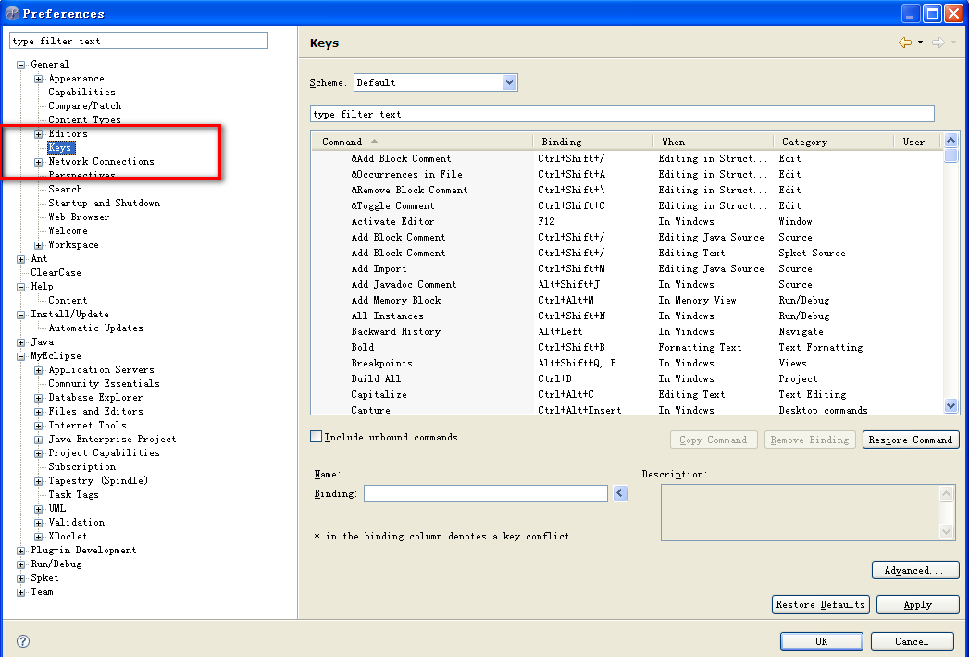Expand the Application Servers node
This screenshot has width=969, height=657.
coord(39,370)
